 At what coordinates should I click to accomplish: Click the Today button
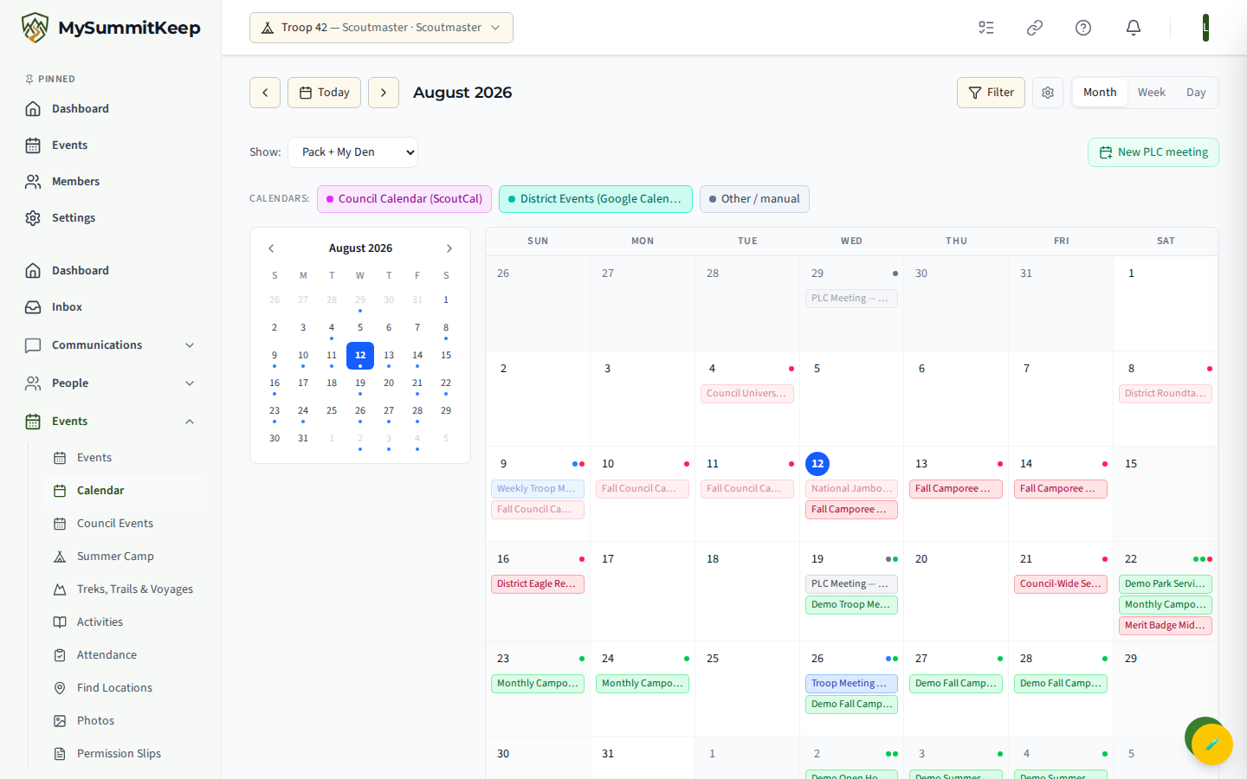(x=324, y=93)
